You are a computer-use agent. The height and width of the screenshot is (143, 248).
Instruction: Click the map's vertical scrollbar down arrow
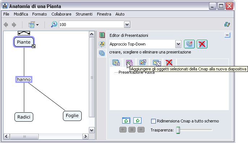coord(92,130)
